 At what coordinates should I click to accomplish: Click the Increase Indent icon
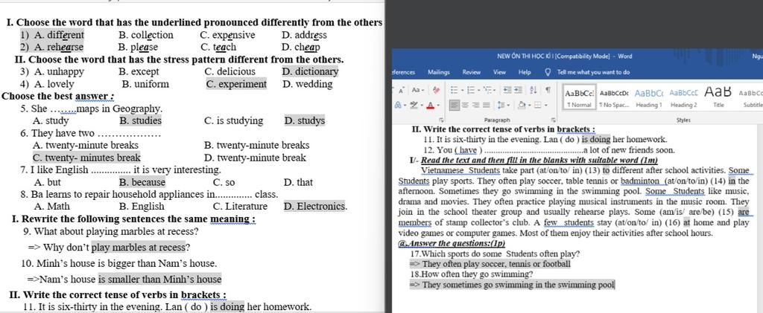[x=519, y=90]
